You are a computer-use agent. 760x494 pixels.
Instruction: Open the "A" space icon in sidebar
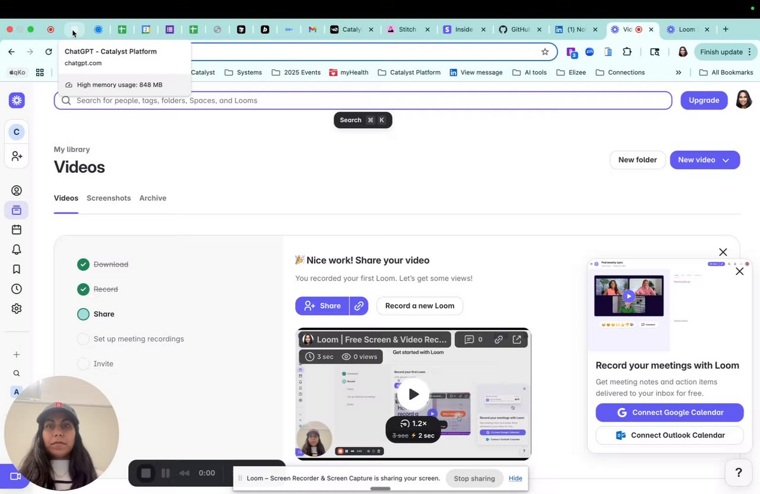click(x=17, y=392)
